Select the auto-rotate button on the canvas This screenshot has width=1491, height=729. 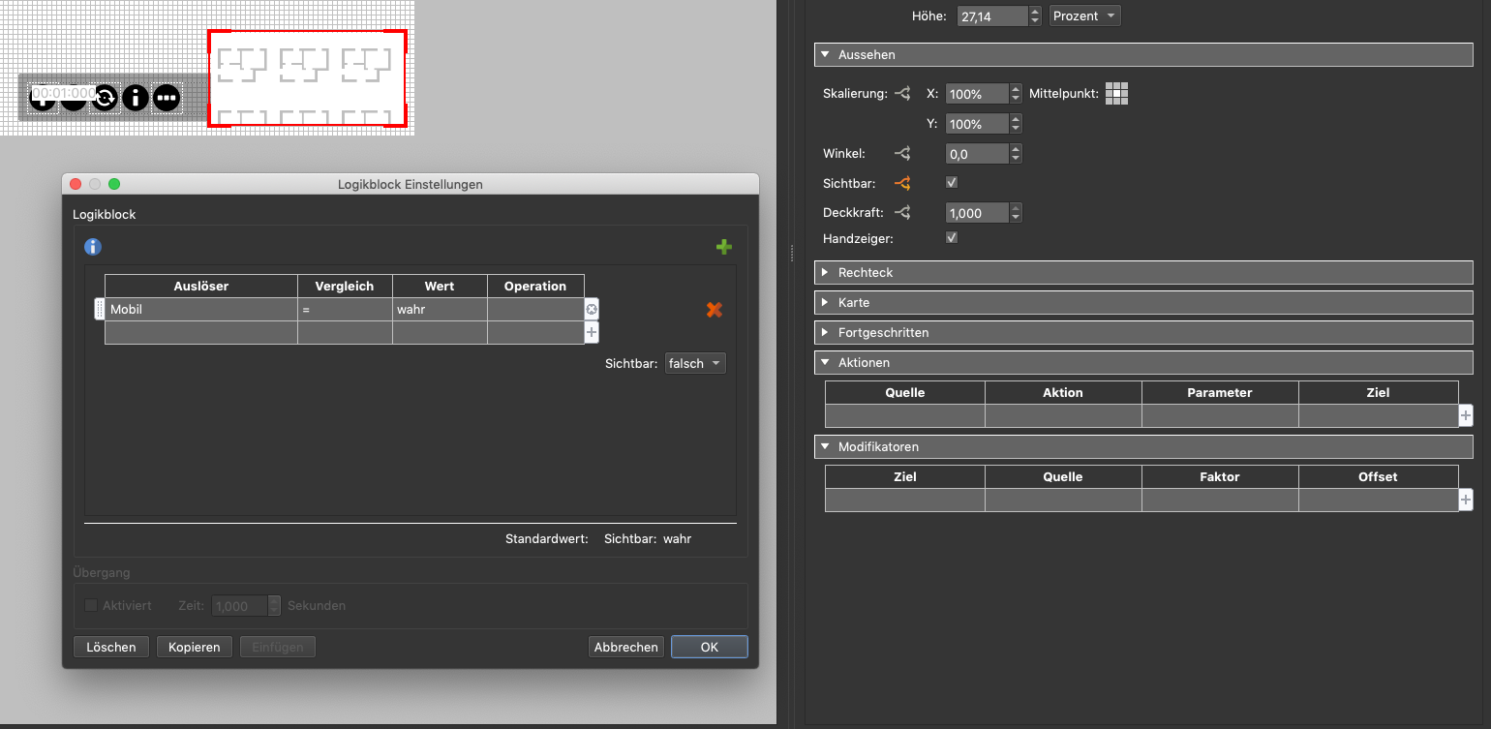click(x=105, y=97)
